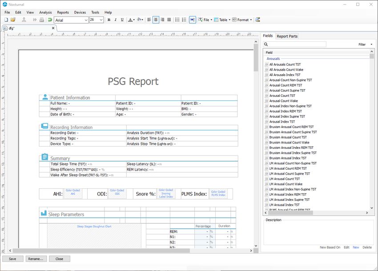This screenshot has width=378, height=271.
Task: Toggle italic formatting
Action: [x=116, y=20]
